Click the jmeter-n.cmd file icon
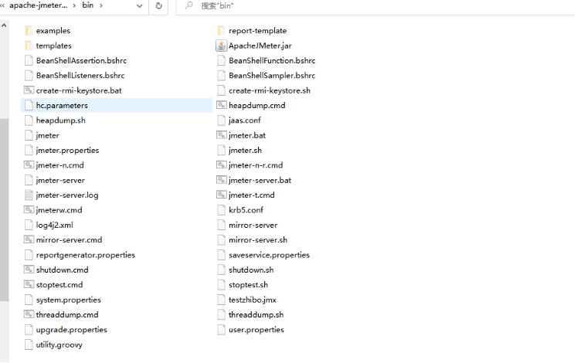Image resolution: width=577 pixels, height=363 pixels. click(29, 165)
